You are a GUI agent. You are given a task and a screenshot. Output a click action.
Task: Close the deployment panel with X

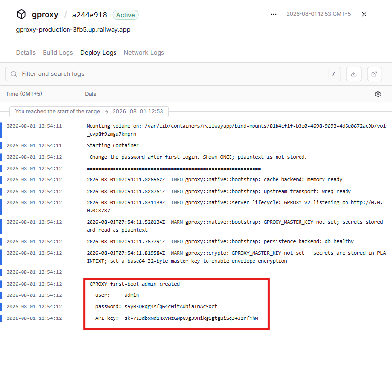pos(364,14)
